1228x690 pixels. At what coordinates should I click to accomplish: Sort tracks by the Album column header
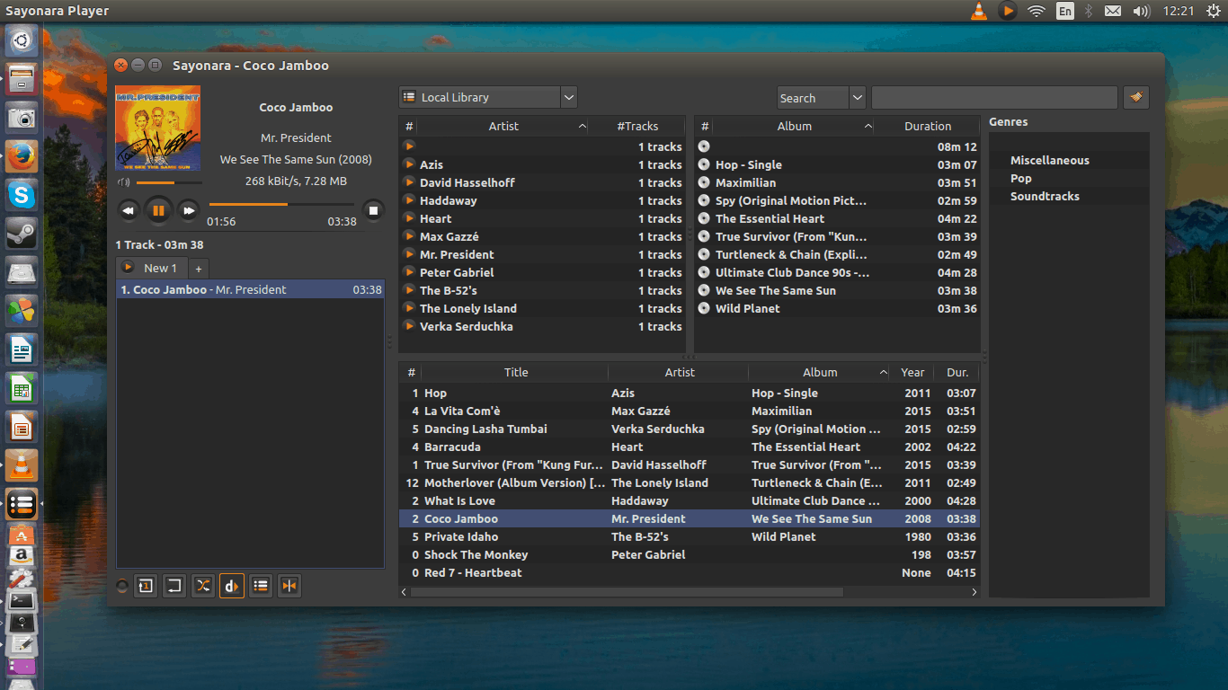tap(820, 372)
